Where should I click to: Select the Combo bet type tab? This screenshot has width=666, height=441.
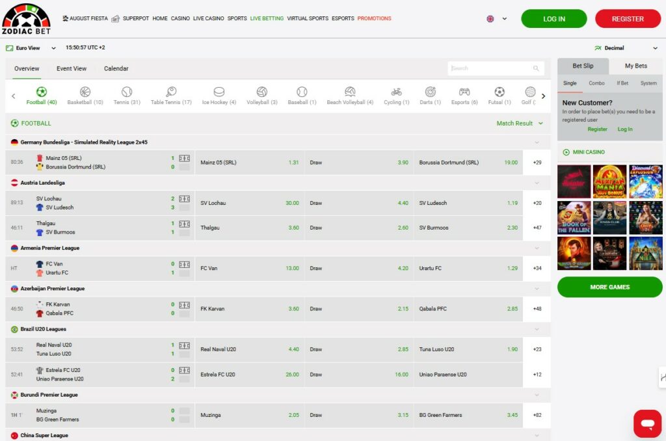[x=596, y=83]
